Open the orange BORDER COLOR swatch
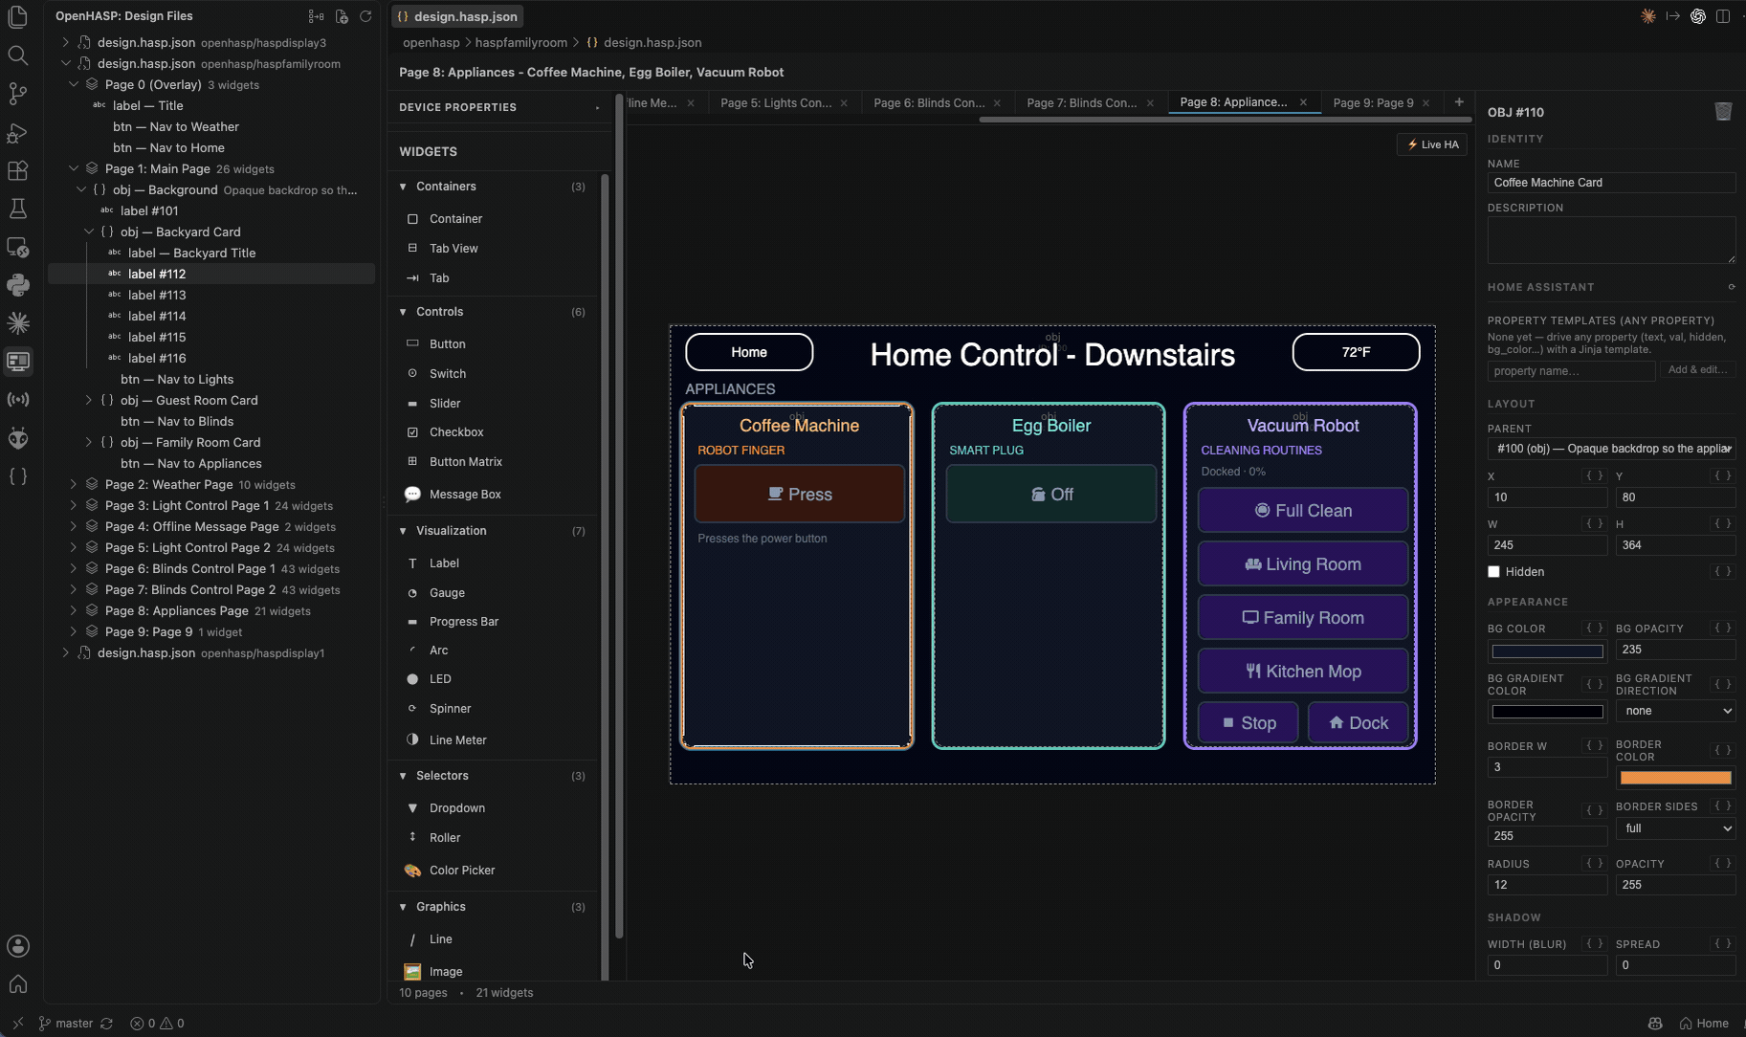Viewport: 1746px width, 1037px height. (1675, 778)
